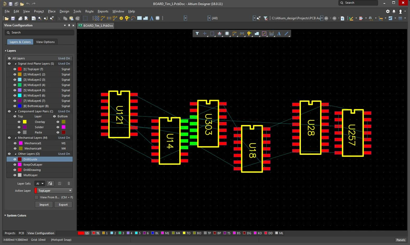410x245 pixels.
Task: Collapse the Signal And Plane Layers group
Action: click(x=15, y=64)
